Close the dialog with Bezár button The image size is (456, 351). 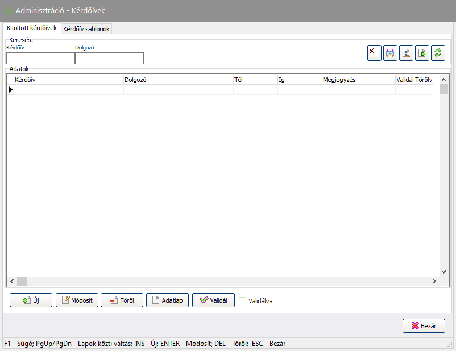(424, 326)
